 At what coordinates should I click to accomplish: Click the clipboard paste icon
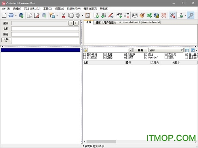pos(88,15)
